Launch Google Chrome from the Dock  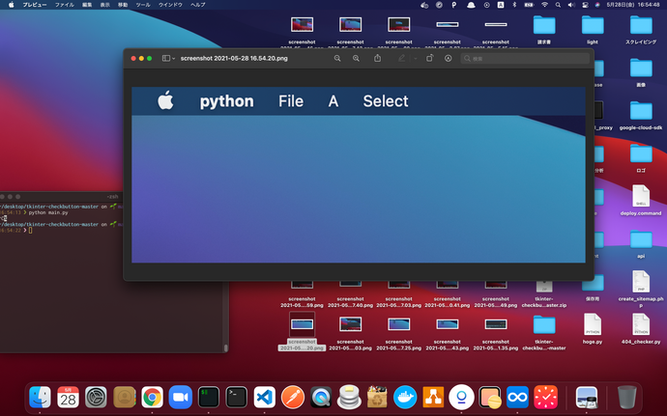click(x=153, y=398)
